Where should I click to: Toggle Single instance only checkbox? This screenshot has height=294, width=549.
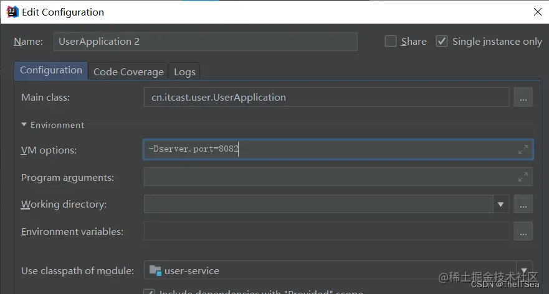[442, 41]
